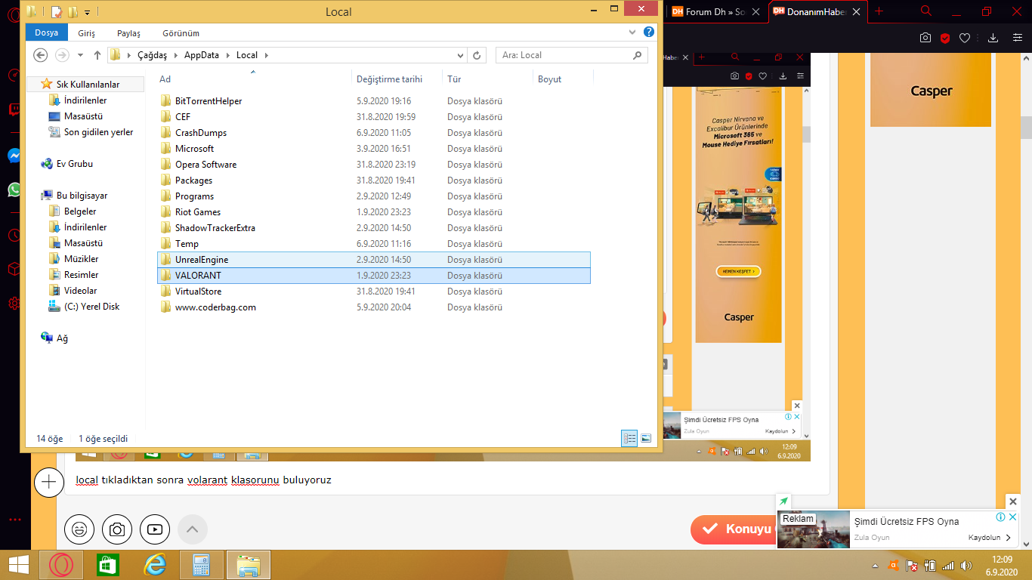Image resolution: width=1032 pixels, height=580 pixels.
Task: Select the UnrealEngine folder
Action: (x=373, y=260)
